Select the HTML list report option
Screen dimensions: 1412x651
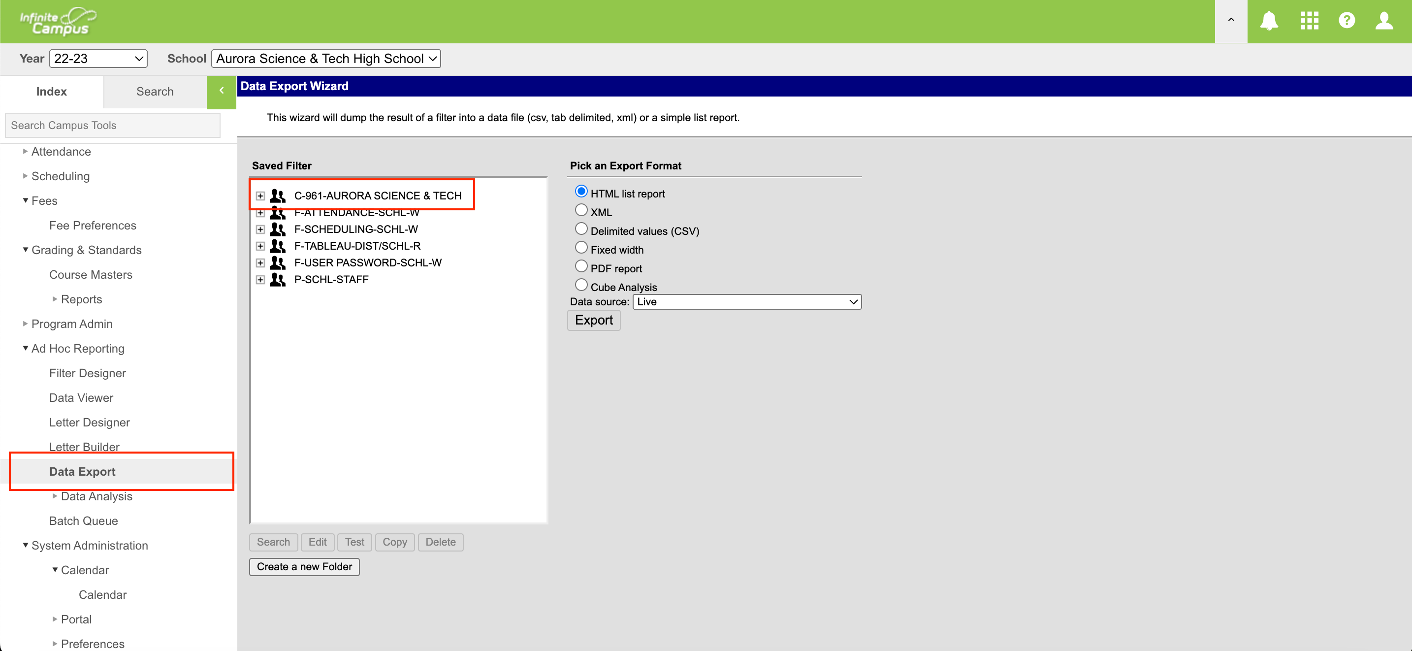(581, 192)
